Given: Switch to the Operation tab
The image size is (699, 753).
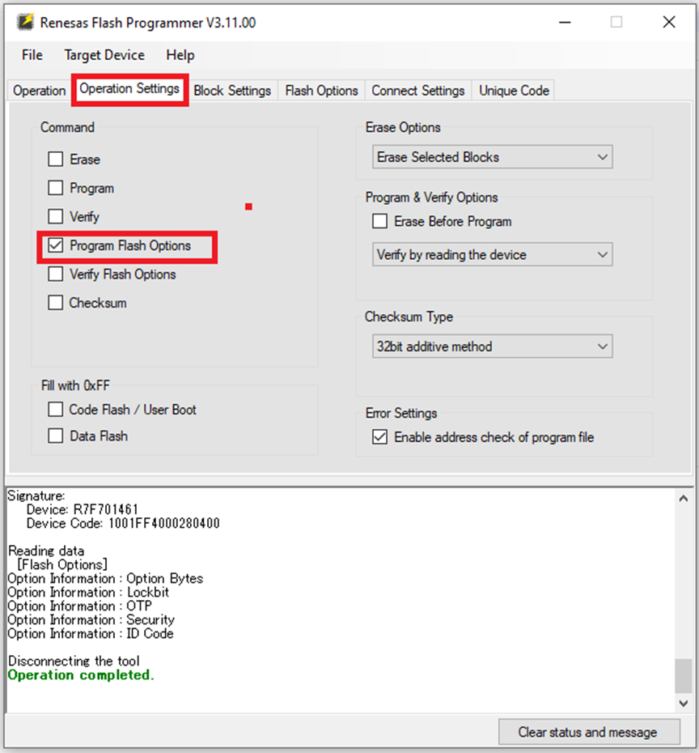Looking at the screenshot, I should (x=40, y=91).
